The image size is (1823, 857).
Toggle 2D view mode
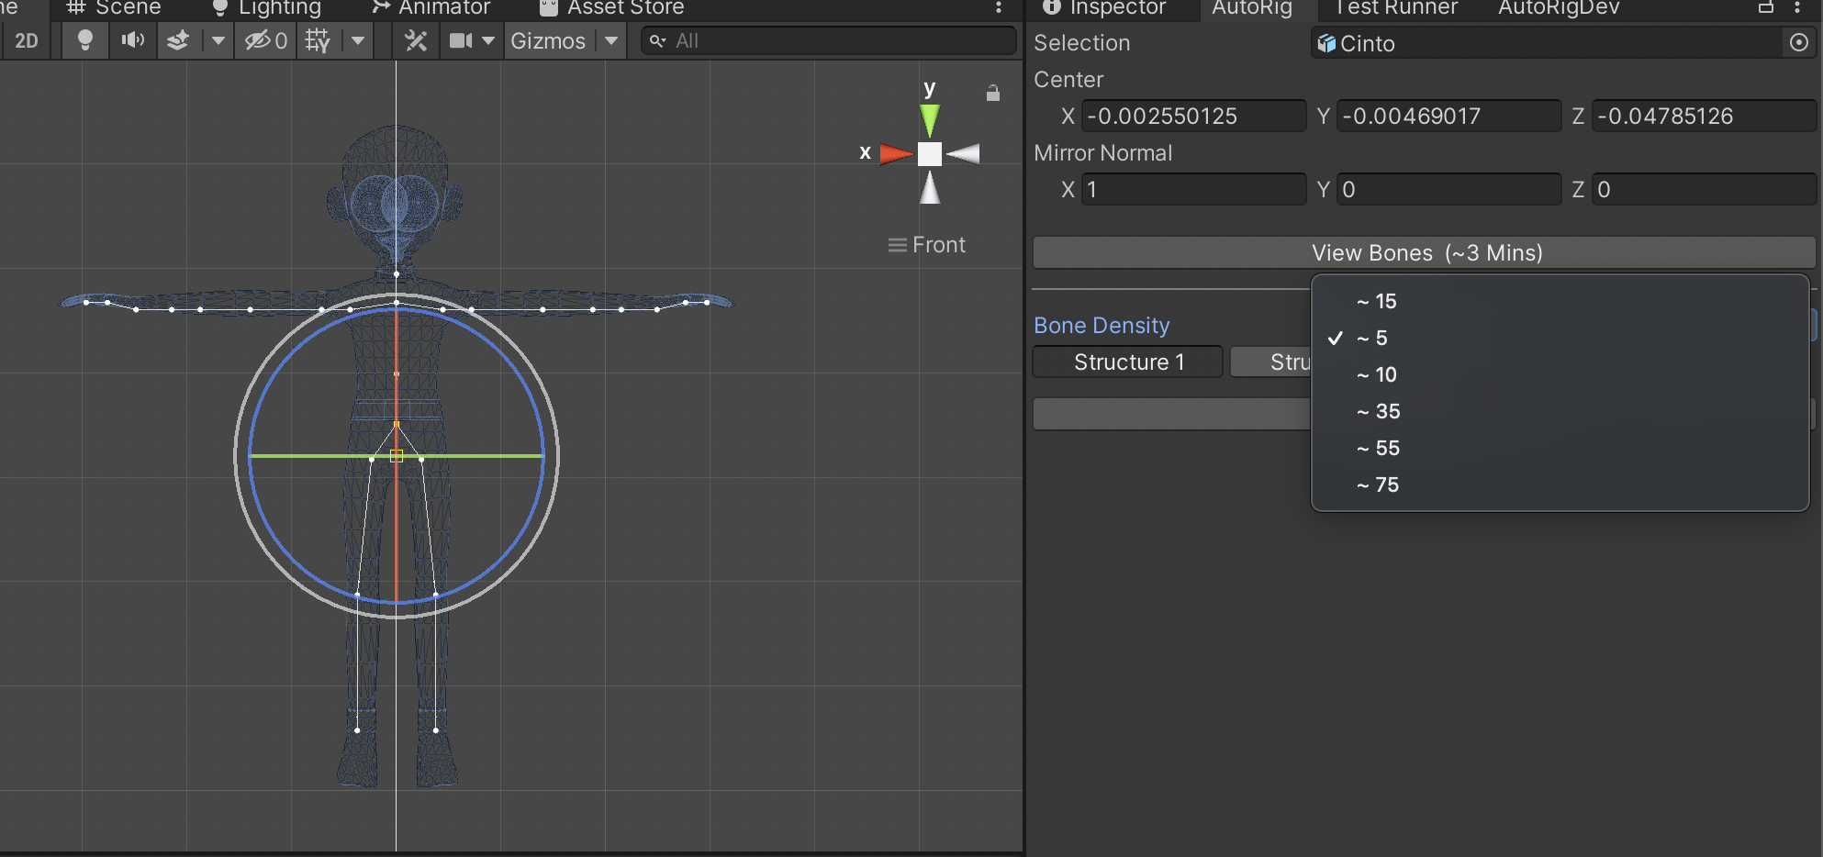pyautogui.click(x=27, y=41)
